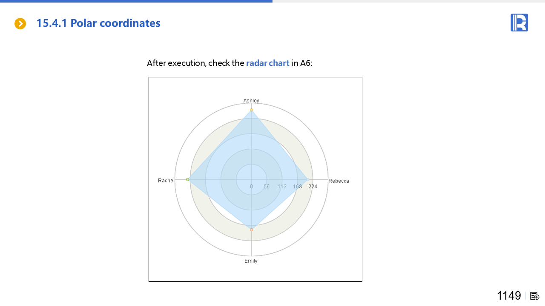Screen dimensions: 545x306
Task: Click the 224 tick label
Action: [313, 187]
